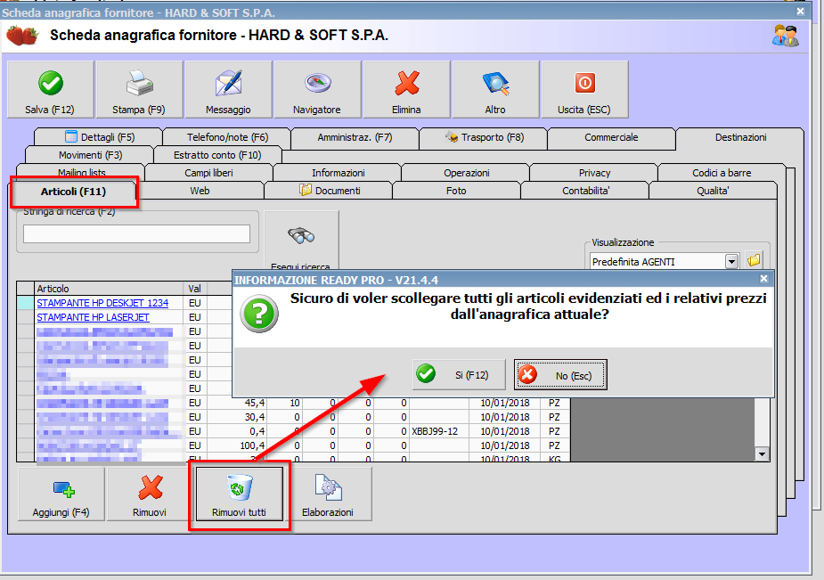Open STAMPANTE HP LASERJET article link
The width and height of the screenshot is (824, 580).
point(93,317)
